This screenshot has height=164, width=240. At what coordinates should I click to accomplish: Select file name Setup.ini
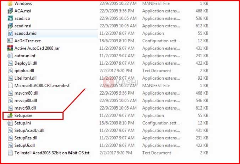[22, 123]
